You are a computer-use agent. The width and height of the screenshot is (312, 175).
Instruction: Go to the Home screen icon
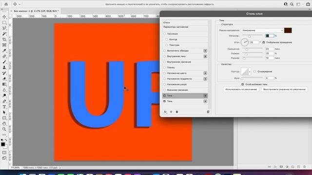[6, 4]
